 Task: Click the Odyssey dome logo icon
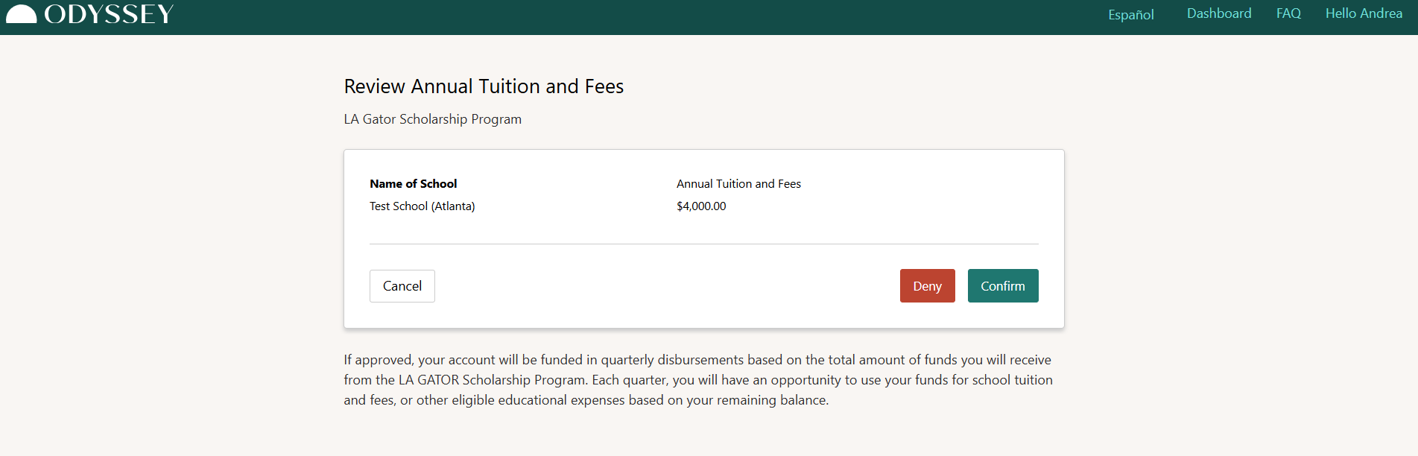[x=21, y=14]
